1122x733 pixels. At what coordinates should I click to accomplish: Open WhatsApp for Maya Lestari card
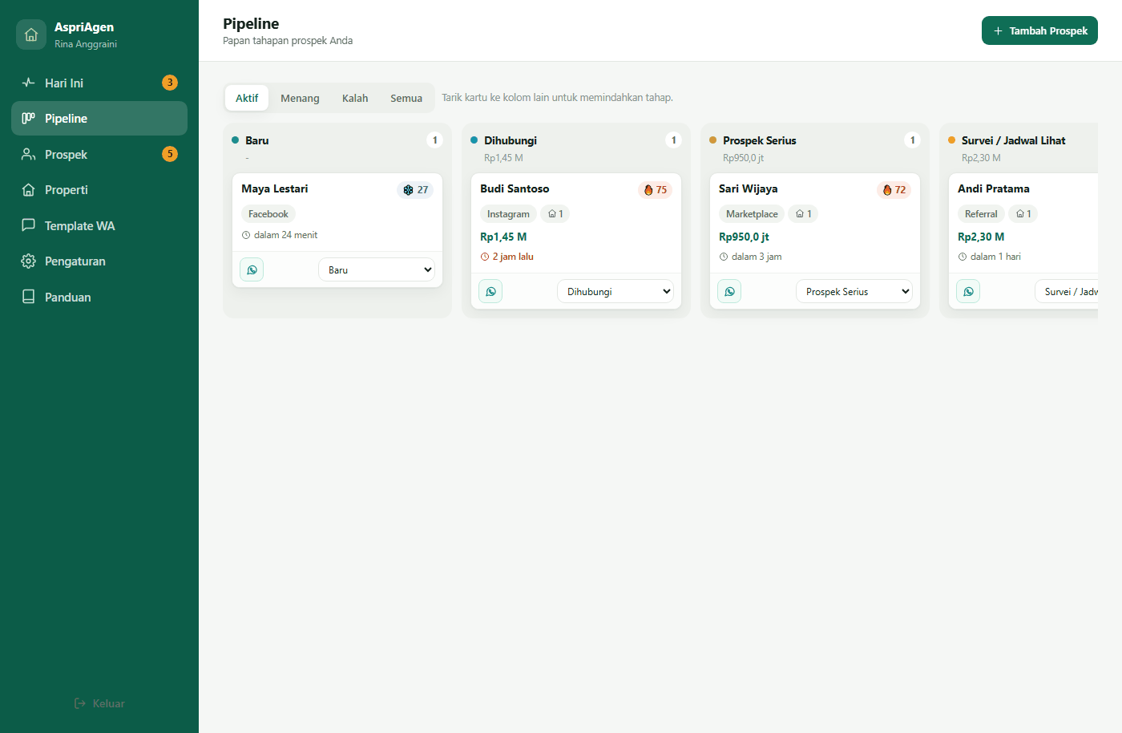[x=252, y=269]
